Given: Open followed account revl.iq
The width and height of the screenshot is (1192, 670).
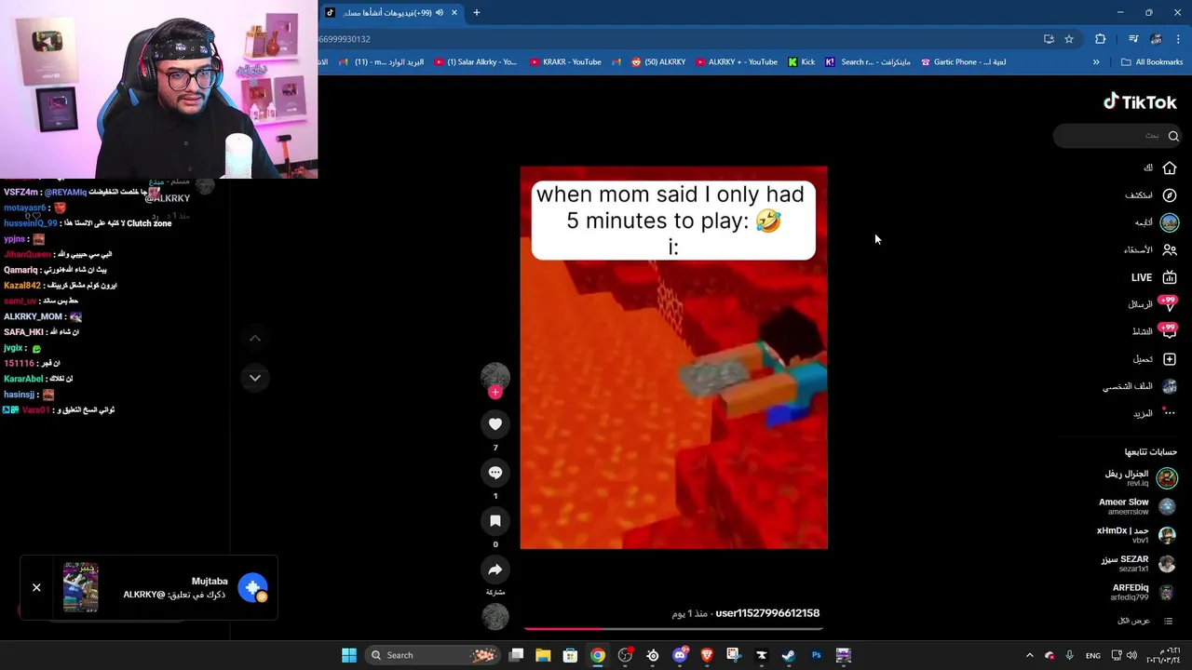Looking at the screenshot, I should click(1140, 478).
